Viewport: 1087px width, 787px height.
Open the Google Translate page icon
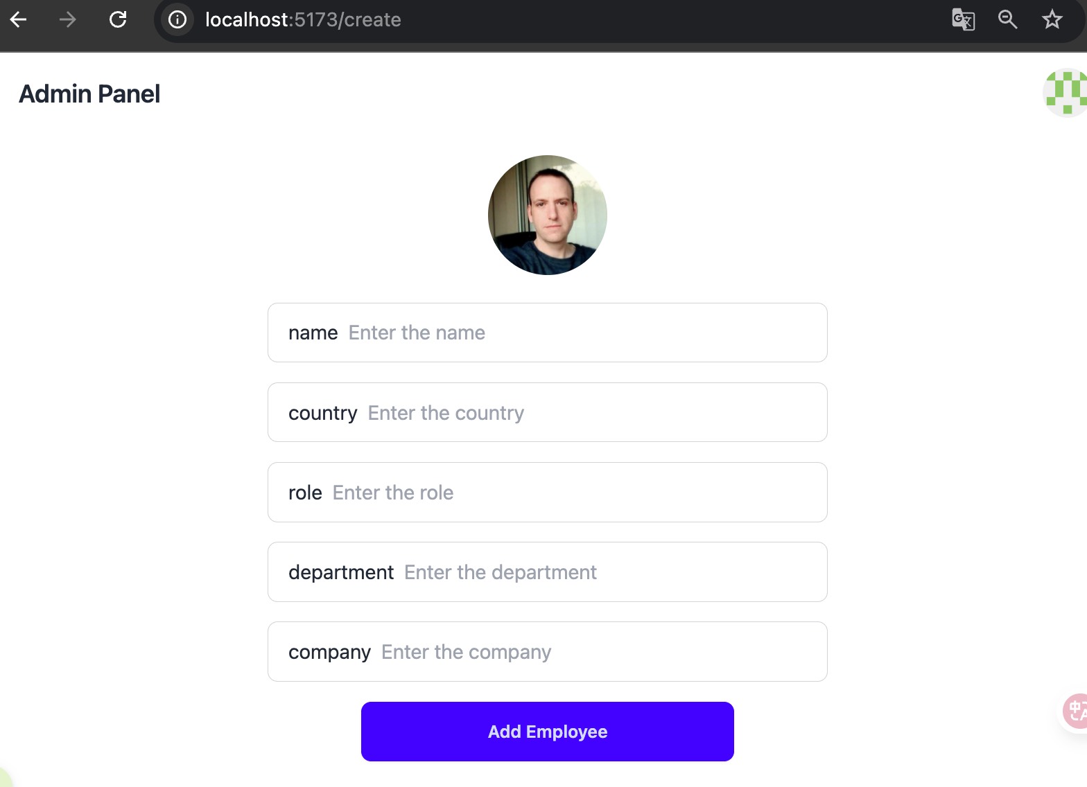point(963,19)
